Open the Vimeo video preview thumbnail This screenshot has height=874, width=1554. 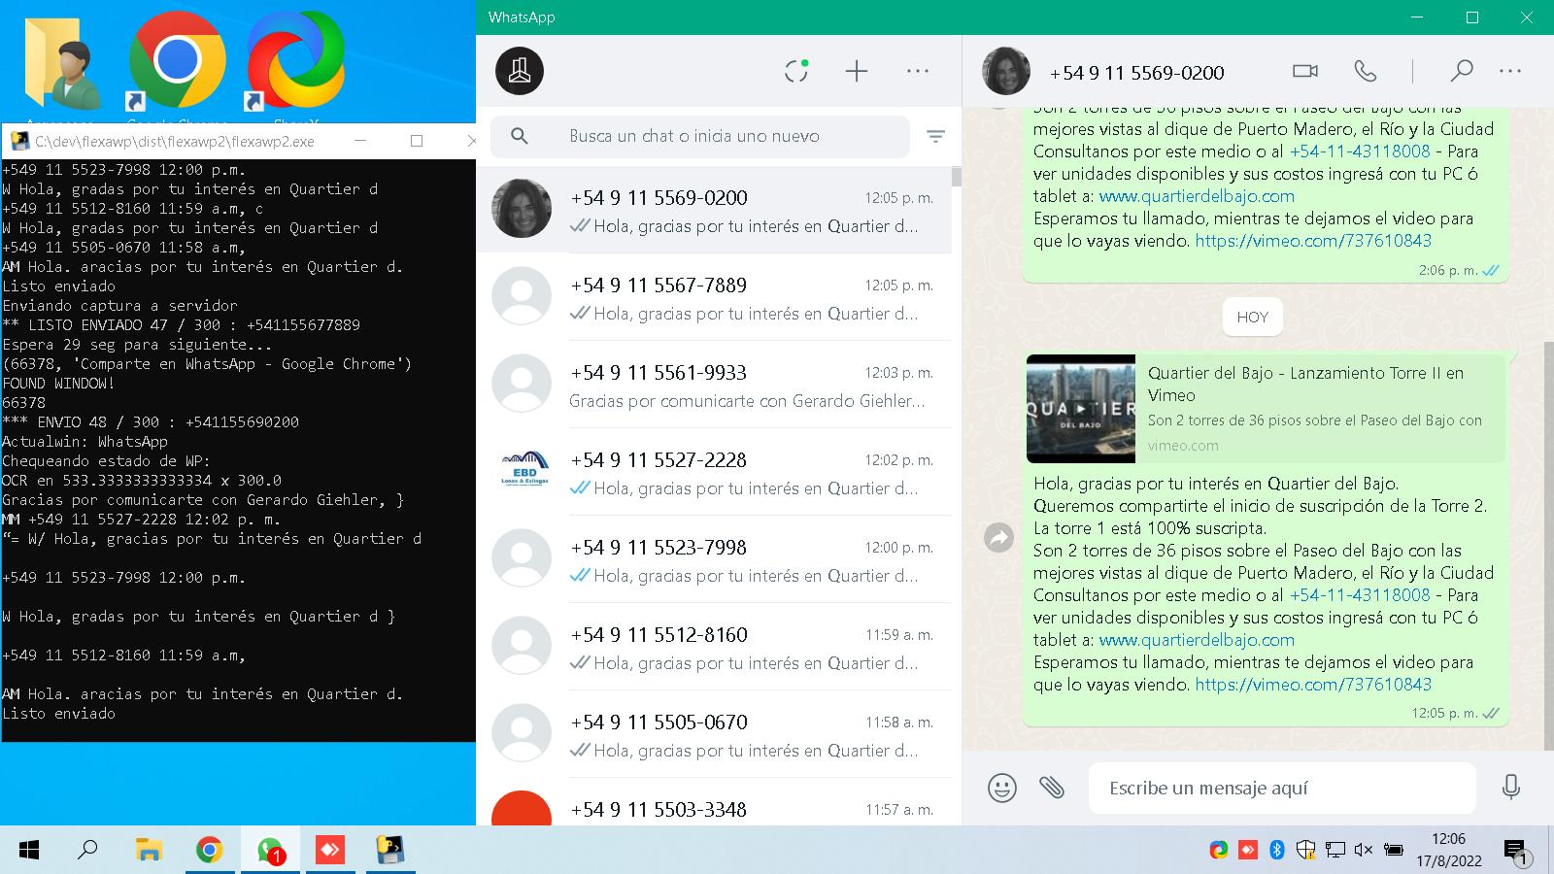coord(1081,409)
